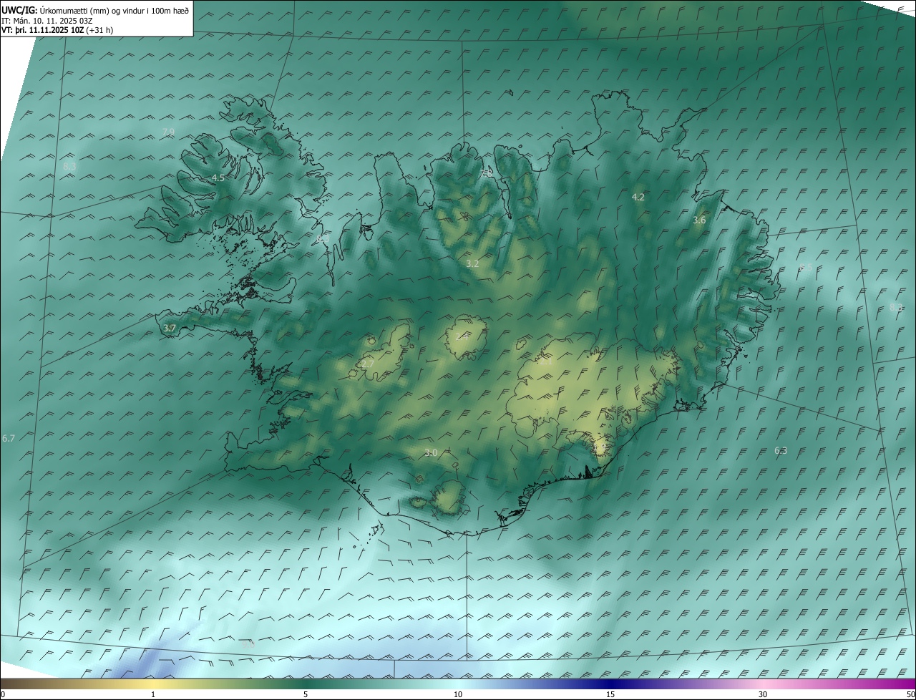Viewport: 916px width, 700px height.
Task: Click the 10 tick on the color scale
Action: pos(458,694)
